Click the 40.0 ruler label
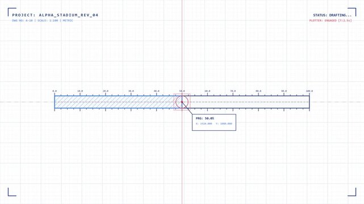364x204 pixels. point(157,91)
